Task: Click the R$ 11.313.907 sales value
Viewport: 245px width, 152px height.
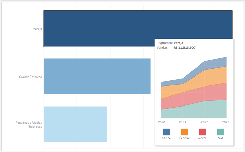Action: click(185, 48)
